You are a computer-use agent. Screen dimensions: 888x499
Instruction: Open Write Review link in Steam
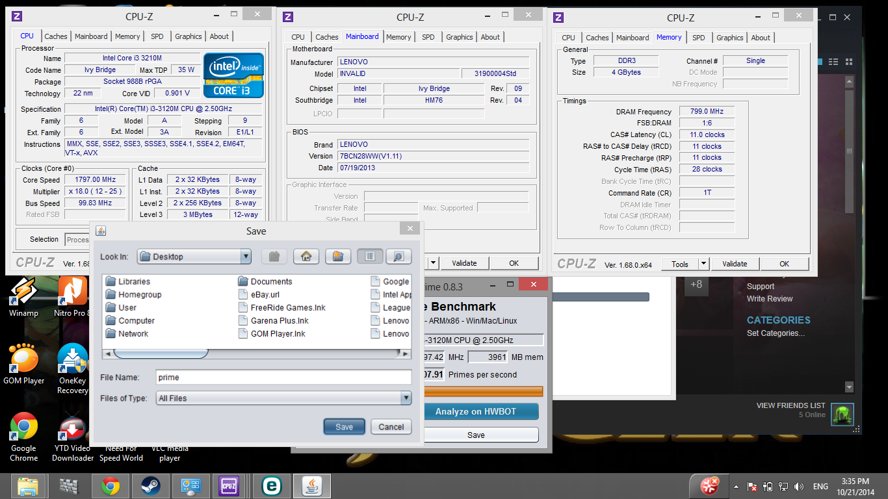pos(770,299)
